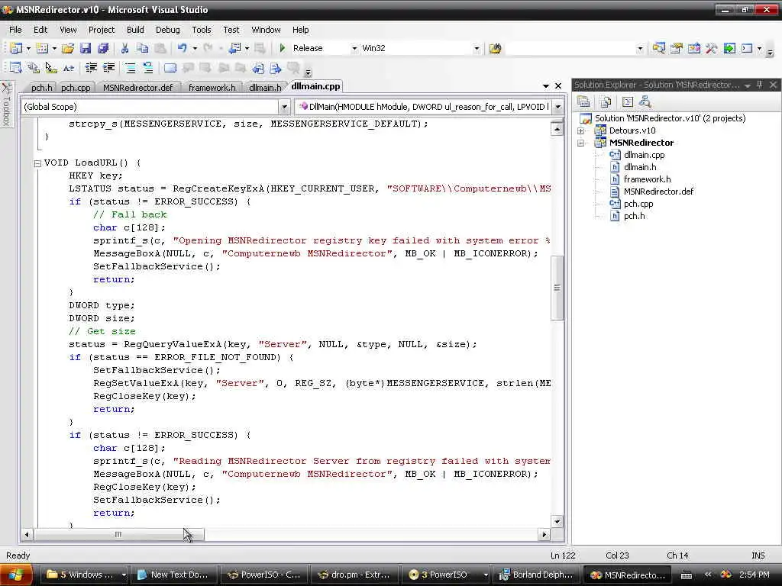Click the Undo arrow icon

pyautogui.click(x=183, y=48)
